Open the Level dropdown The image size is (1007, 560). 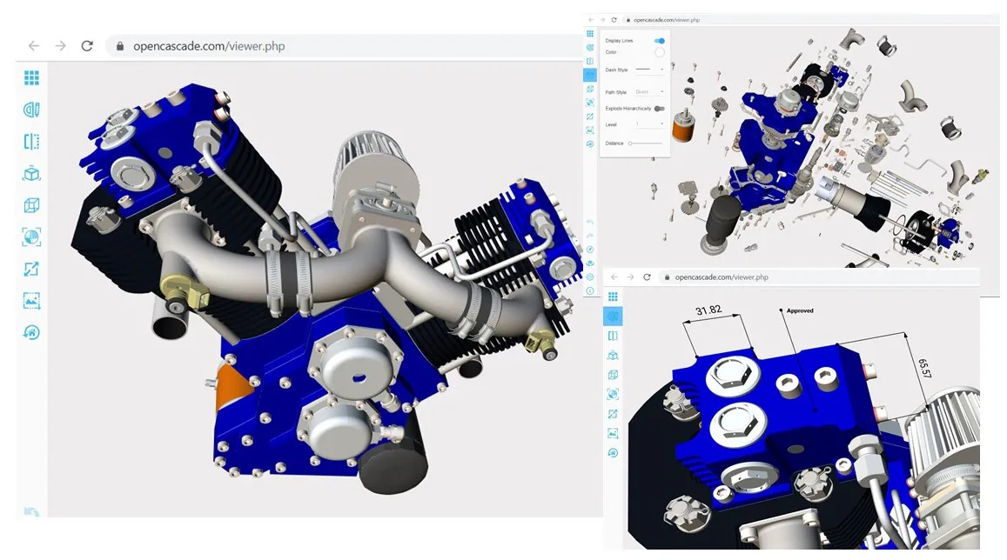coord(649,124)
